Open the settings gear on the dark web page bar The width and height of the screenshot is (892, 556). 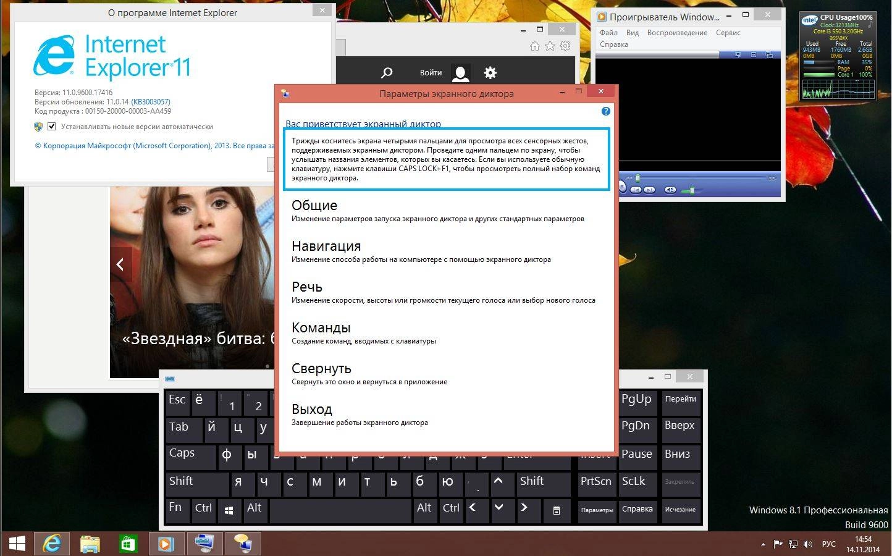490,73
